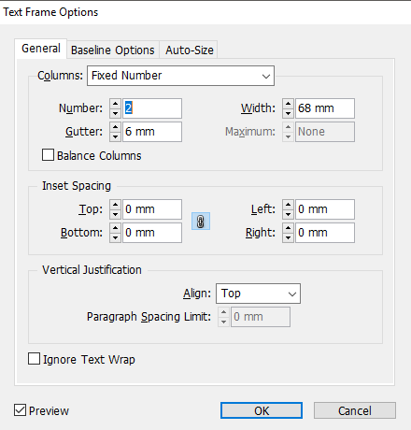
Task: Click the Width 68 mm field
Action: tap(325, 108)
